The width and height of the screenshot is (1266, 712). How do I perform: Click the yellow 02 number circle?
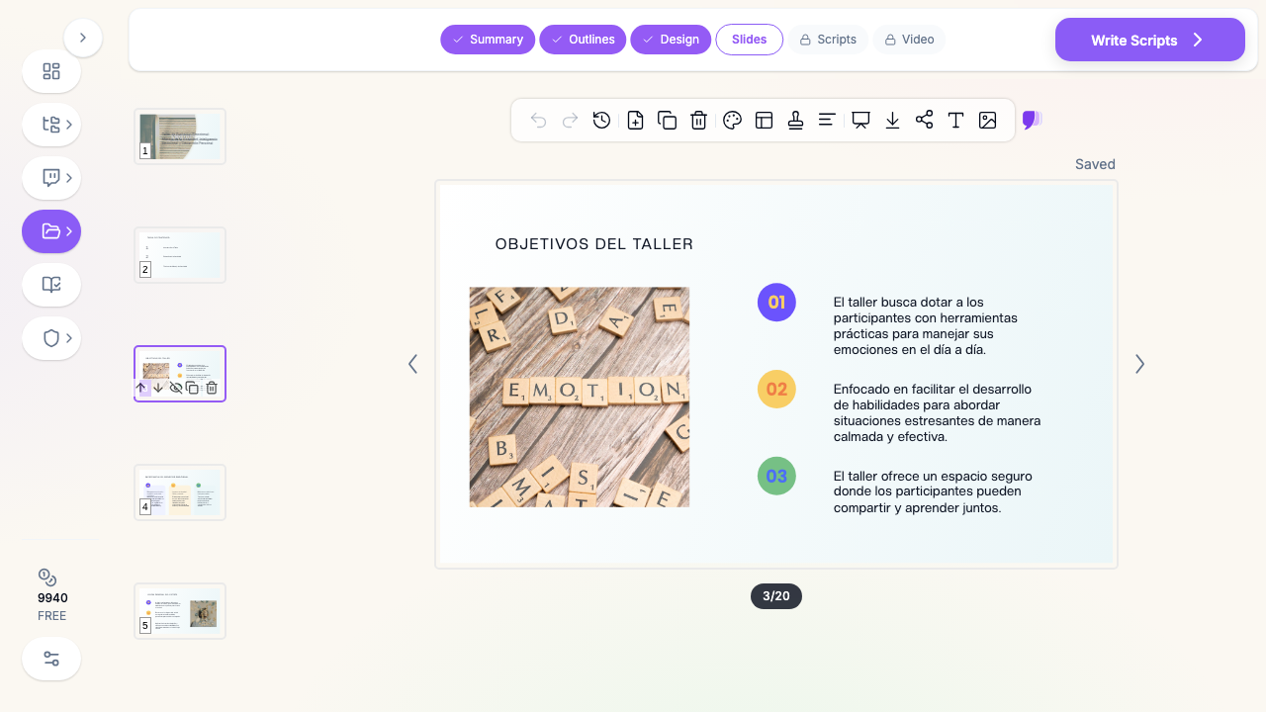[776, 390]
